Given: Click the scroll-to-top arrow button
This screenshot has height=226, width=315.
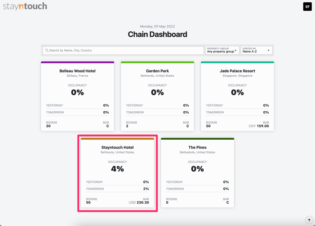Looking at the screenshot, I should coord(309,220).
